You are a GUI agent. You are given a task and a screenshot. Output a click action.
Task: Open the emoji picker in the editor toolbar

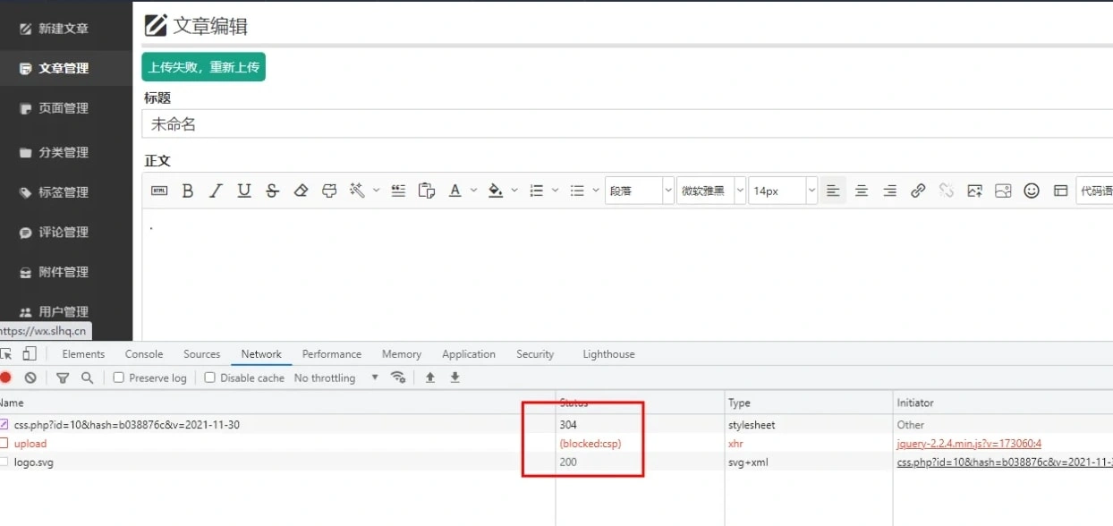pyautogui.click(x=1032, y=191)
